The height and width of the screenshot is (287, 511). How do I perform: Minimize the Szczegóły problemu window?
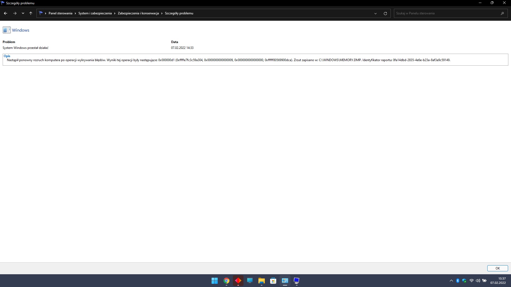coord(480,3)
